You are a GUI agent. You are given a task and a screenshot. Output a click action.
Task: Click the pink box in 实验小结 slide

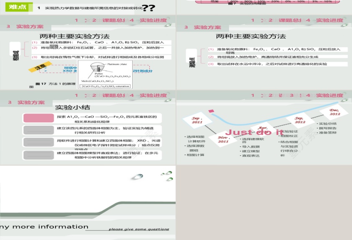point(39,118)
